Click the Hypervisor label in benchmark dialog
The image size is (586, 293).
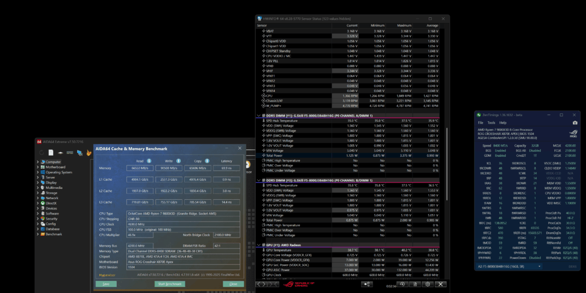pyautogui.click(x=107, y=275)
